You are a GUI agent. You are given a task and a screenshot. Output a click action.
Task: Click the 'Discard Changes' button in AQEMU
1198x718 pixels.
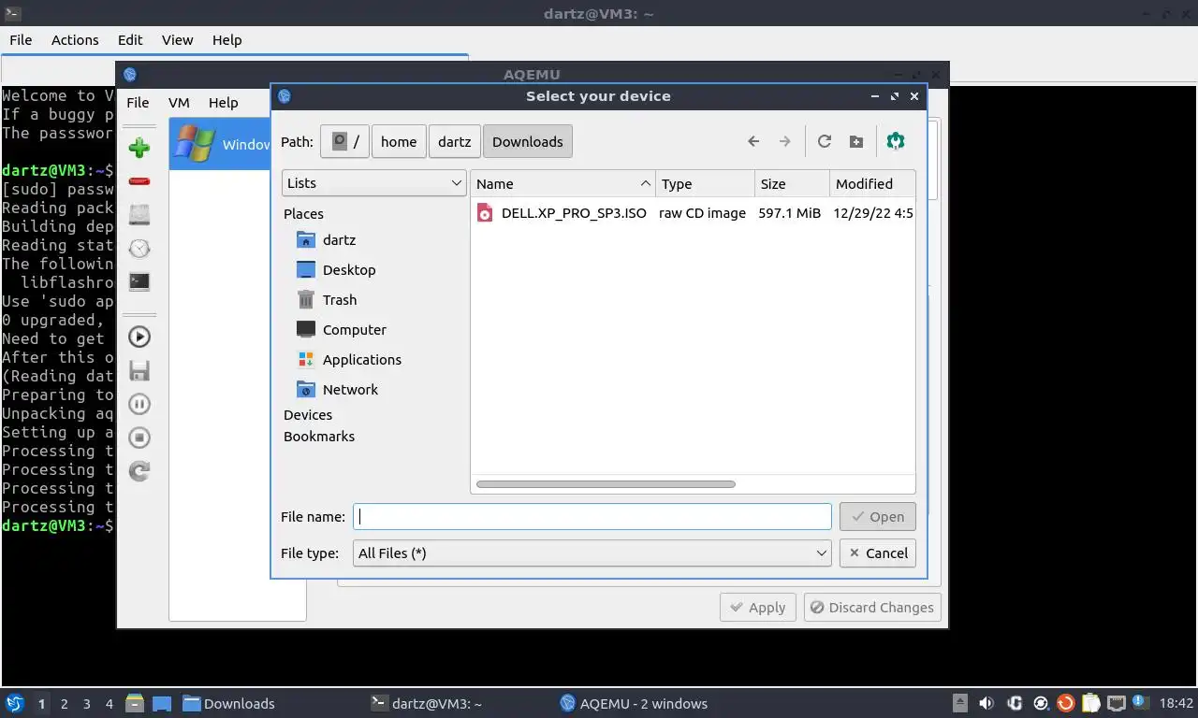(x=872, y=607)
